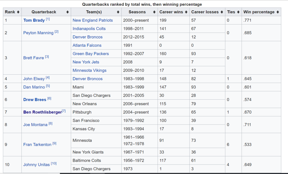
Task: Sort by Quarterback column sort arrows
Action: click(x=67, y=12)
